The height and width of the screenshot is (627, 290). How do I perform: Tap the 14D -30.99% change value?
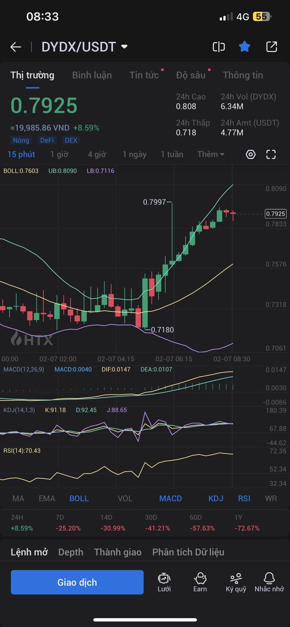pos(113,528)
